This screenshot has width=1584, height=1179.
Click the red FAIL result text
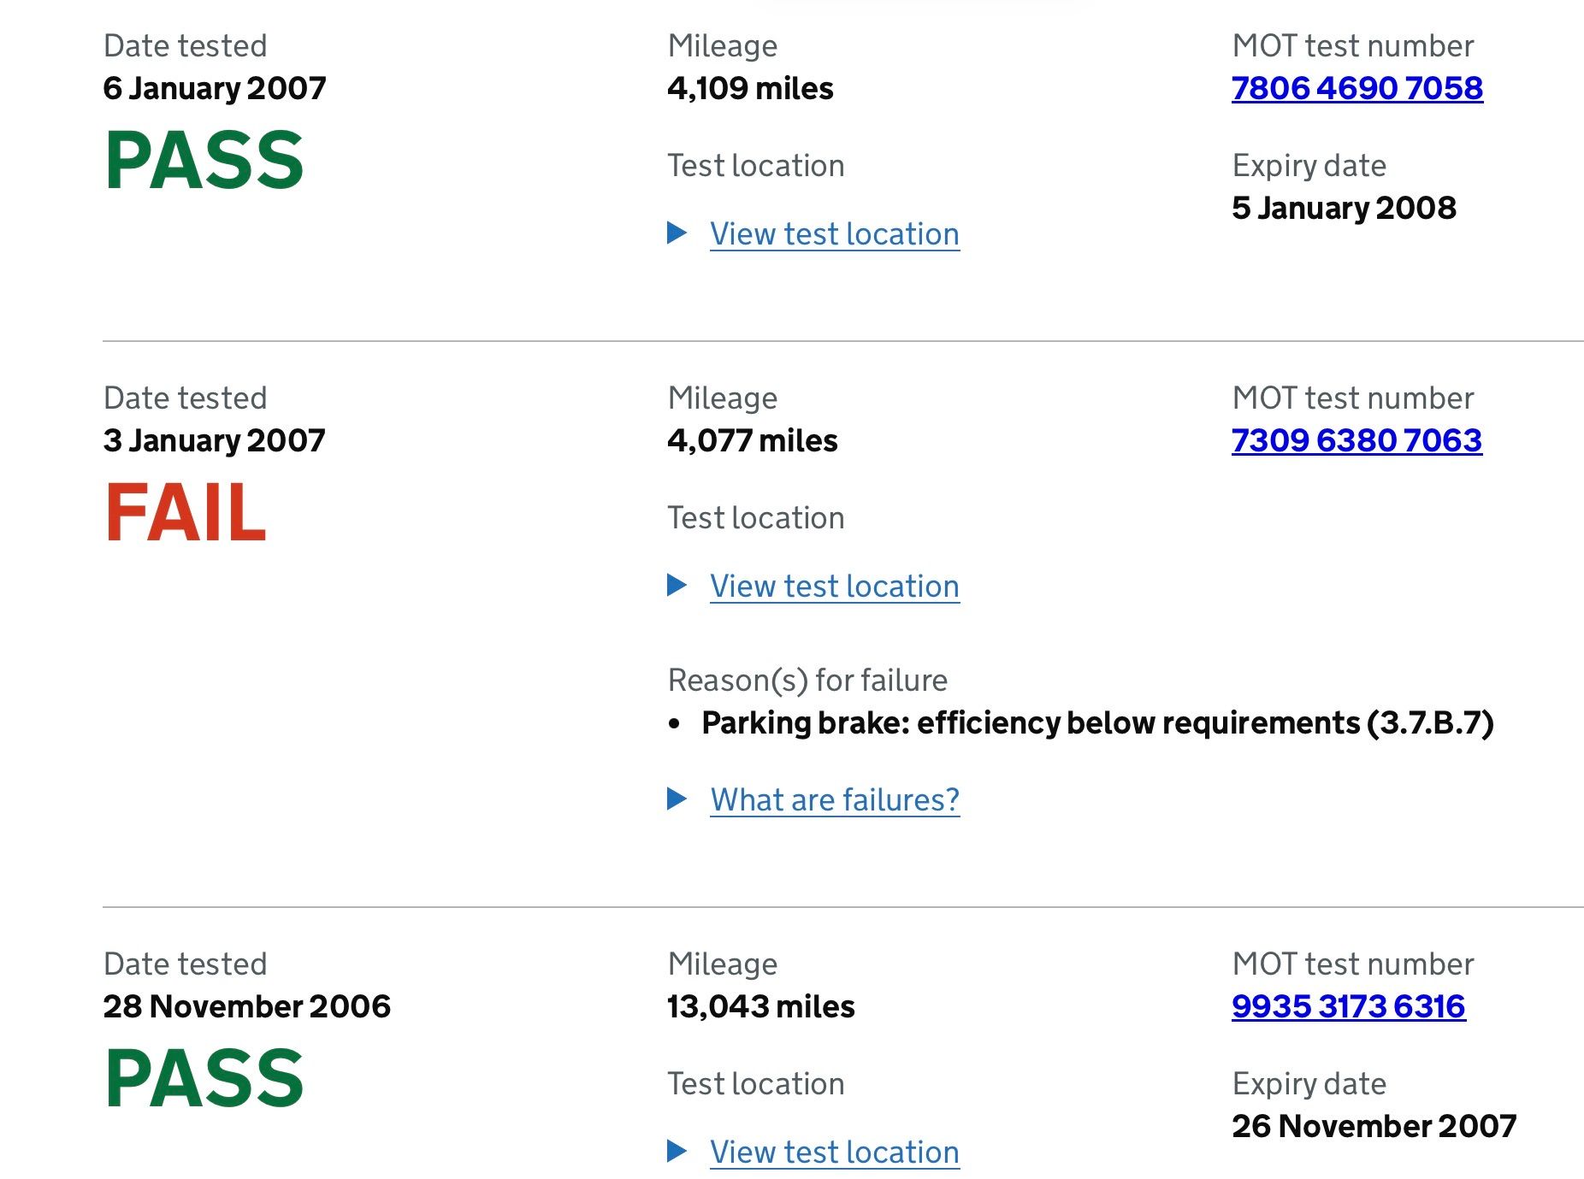(185, 513)
